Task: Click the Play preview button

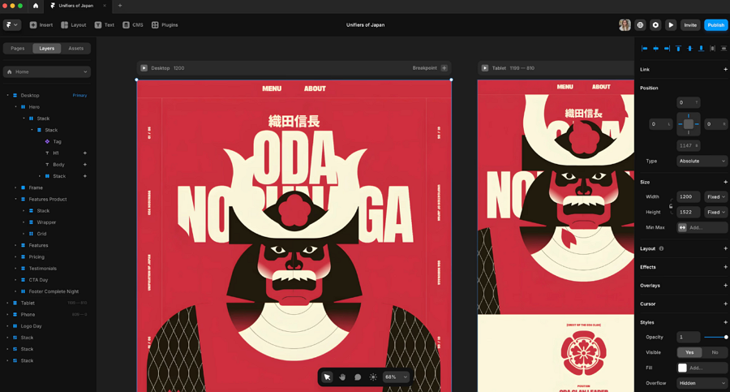Action: point(671,25)
